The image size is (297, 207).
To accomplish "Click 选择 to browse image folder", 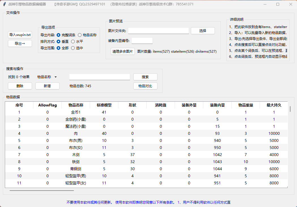I will click(203, 31).
